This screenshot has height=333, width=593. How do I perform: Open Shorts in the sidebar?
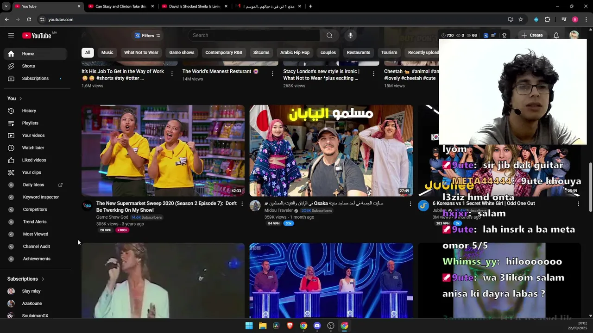[x=29, y=66]
